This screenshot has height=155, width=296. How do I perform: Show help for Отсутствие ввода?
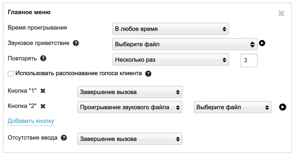point(64,138)
